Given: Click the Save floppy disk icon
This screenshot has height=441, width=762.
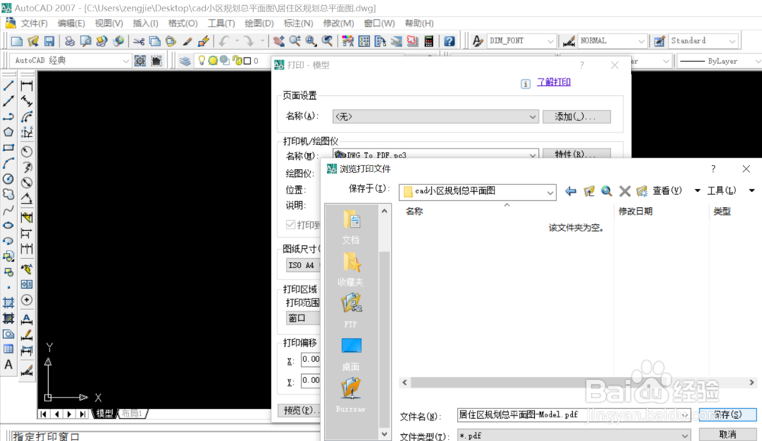Looking at the screenshot, I should pos(49,41).
